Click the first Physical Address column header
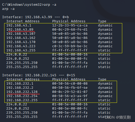This screenshot has height=122, width=135. click(69, 21)
